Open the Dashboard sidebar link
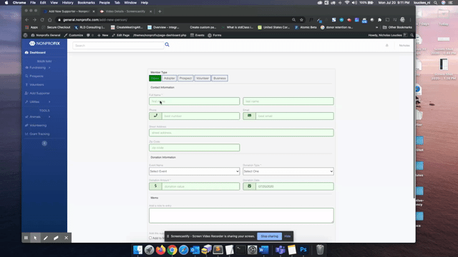This screenshot has height=257, width=458. tap(35, 52)
